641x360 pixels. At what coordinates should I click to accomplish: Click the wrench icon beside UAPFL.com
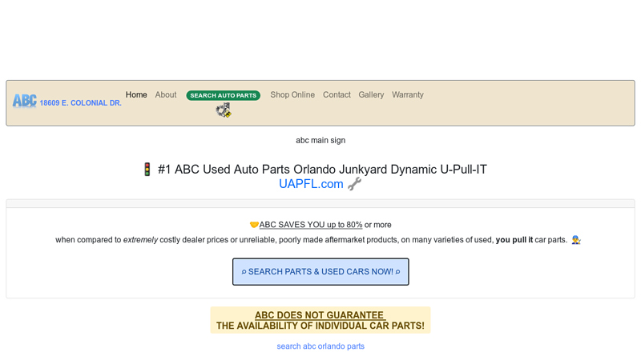pyautogui.click(x=354, y=184)
